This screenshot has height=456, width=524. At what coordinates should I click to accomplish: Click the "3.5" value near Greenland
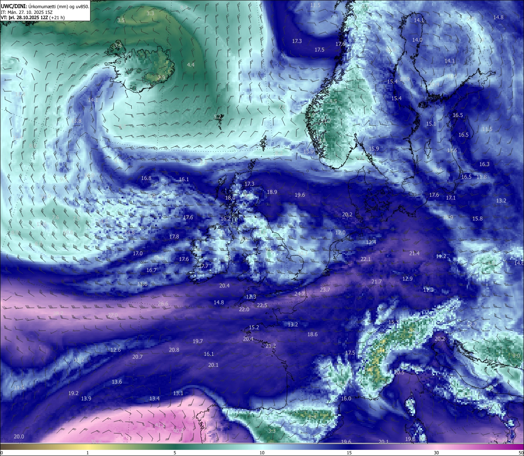point(121,20)
